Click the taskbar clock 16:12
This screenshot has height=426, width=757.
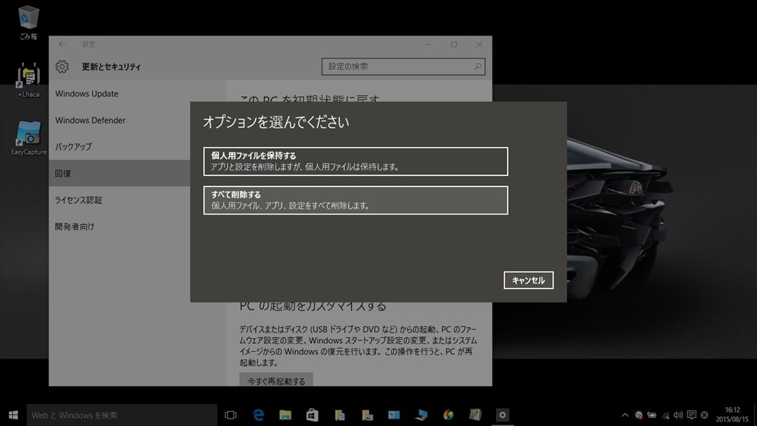tap(732, 414)
